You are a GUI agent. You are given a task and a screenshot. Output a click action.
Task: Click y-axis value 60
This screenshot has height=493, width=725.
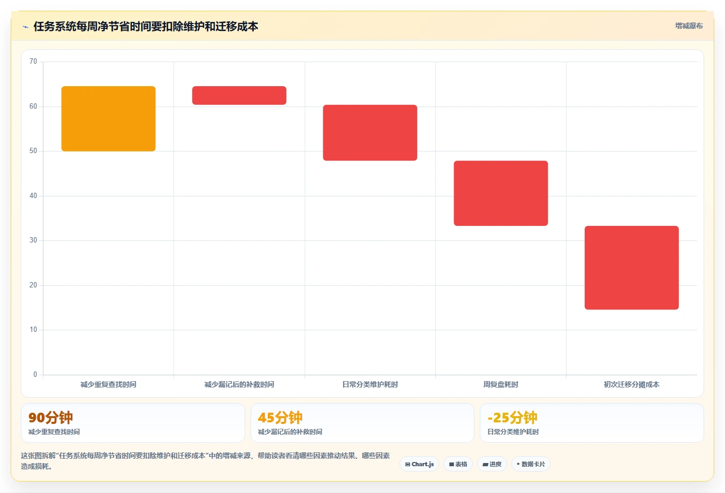(x=33, y=107)
